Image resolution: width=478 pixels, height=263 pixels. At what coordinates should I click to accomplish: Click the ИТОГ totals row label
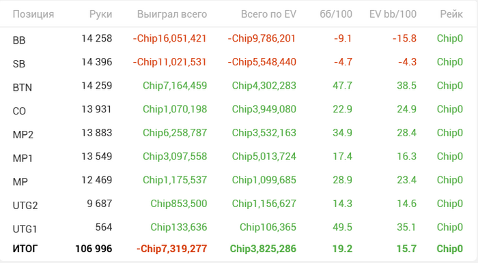coord(25,249)
